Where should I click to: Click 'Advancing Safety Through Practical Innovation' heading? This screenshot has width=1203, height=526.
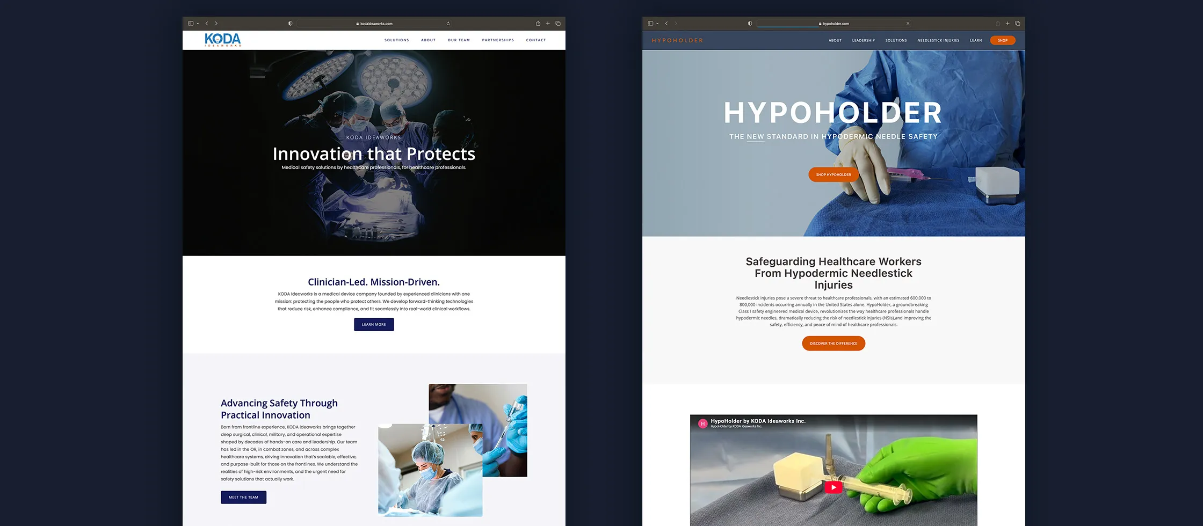[x=279, y=409]
